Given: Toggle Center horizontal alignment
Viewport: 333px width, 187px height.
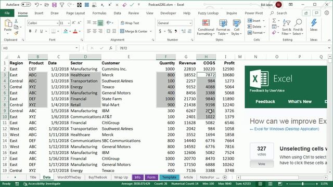Looking at the screenshot, I should [x=95, y=31].
